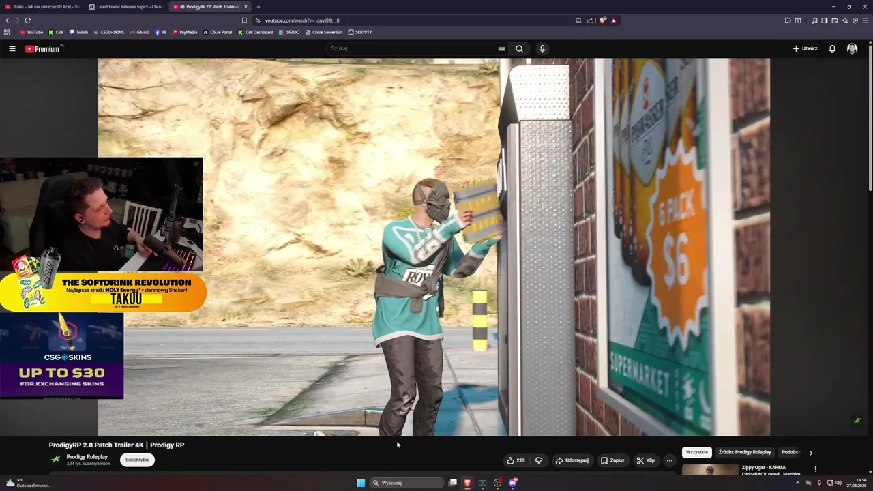Screen dimensions: 873x491
Task: Open the Kick Dashboard bookmark
Action: pos(256,32)
